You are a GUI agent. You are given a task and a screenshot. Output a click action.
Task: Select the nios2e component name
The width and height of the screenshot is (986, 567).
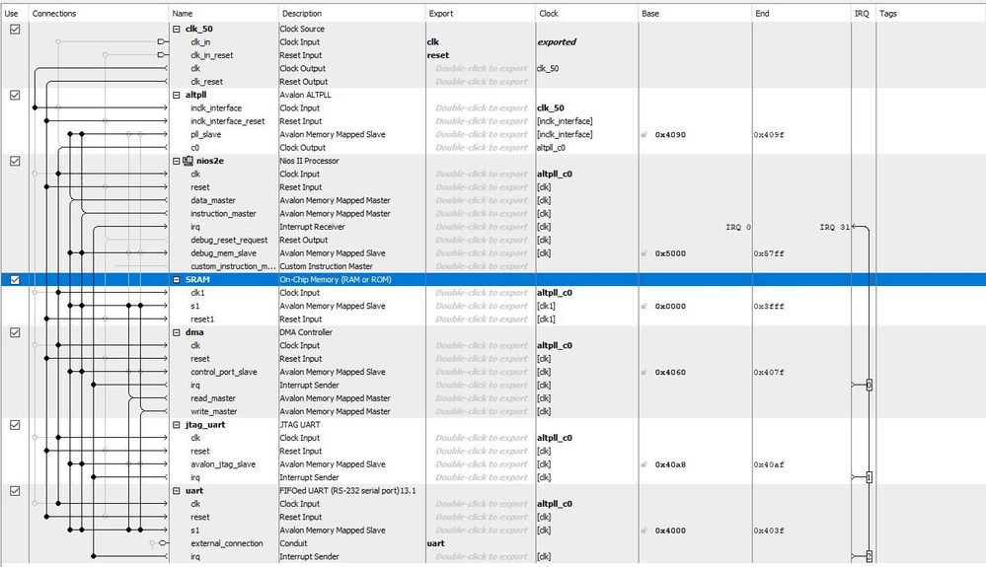coord(210,161)
